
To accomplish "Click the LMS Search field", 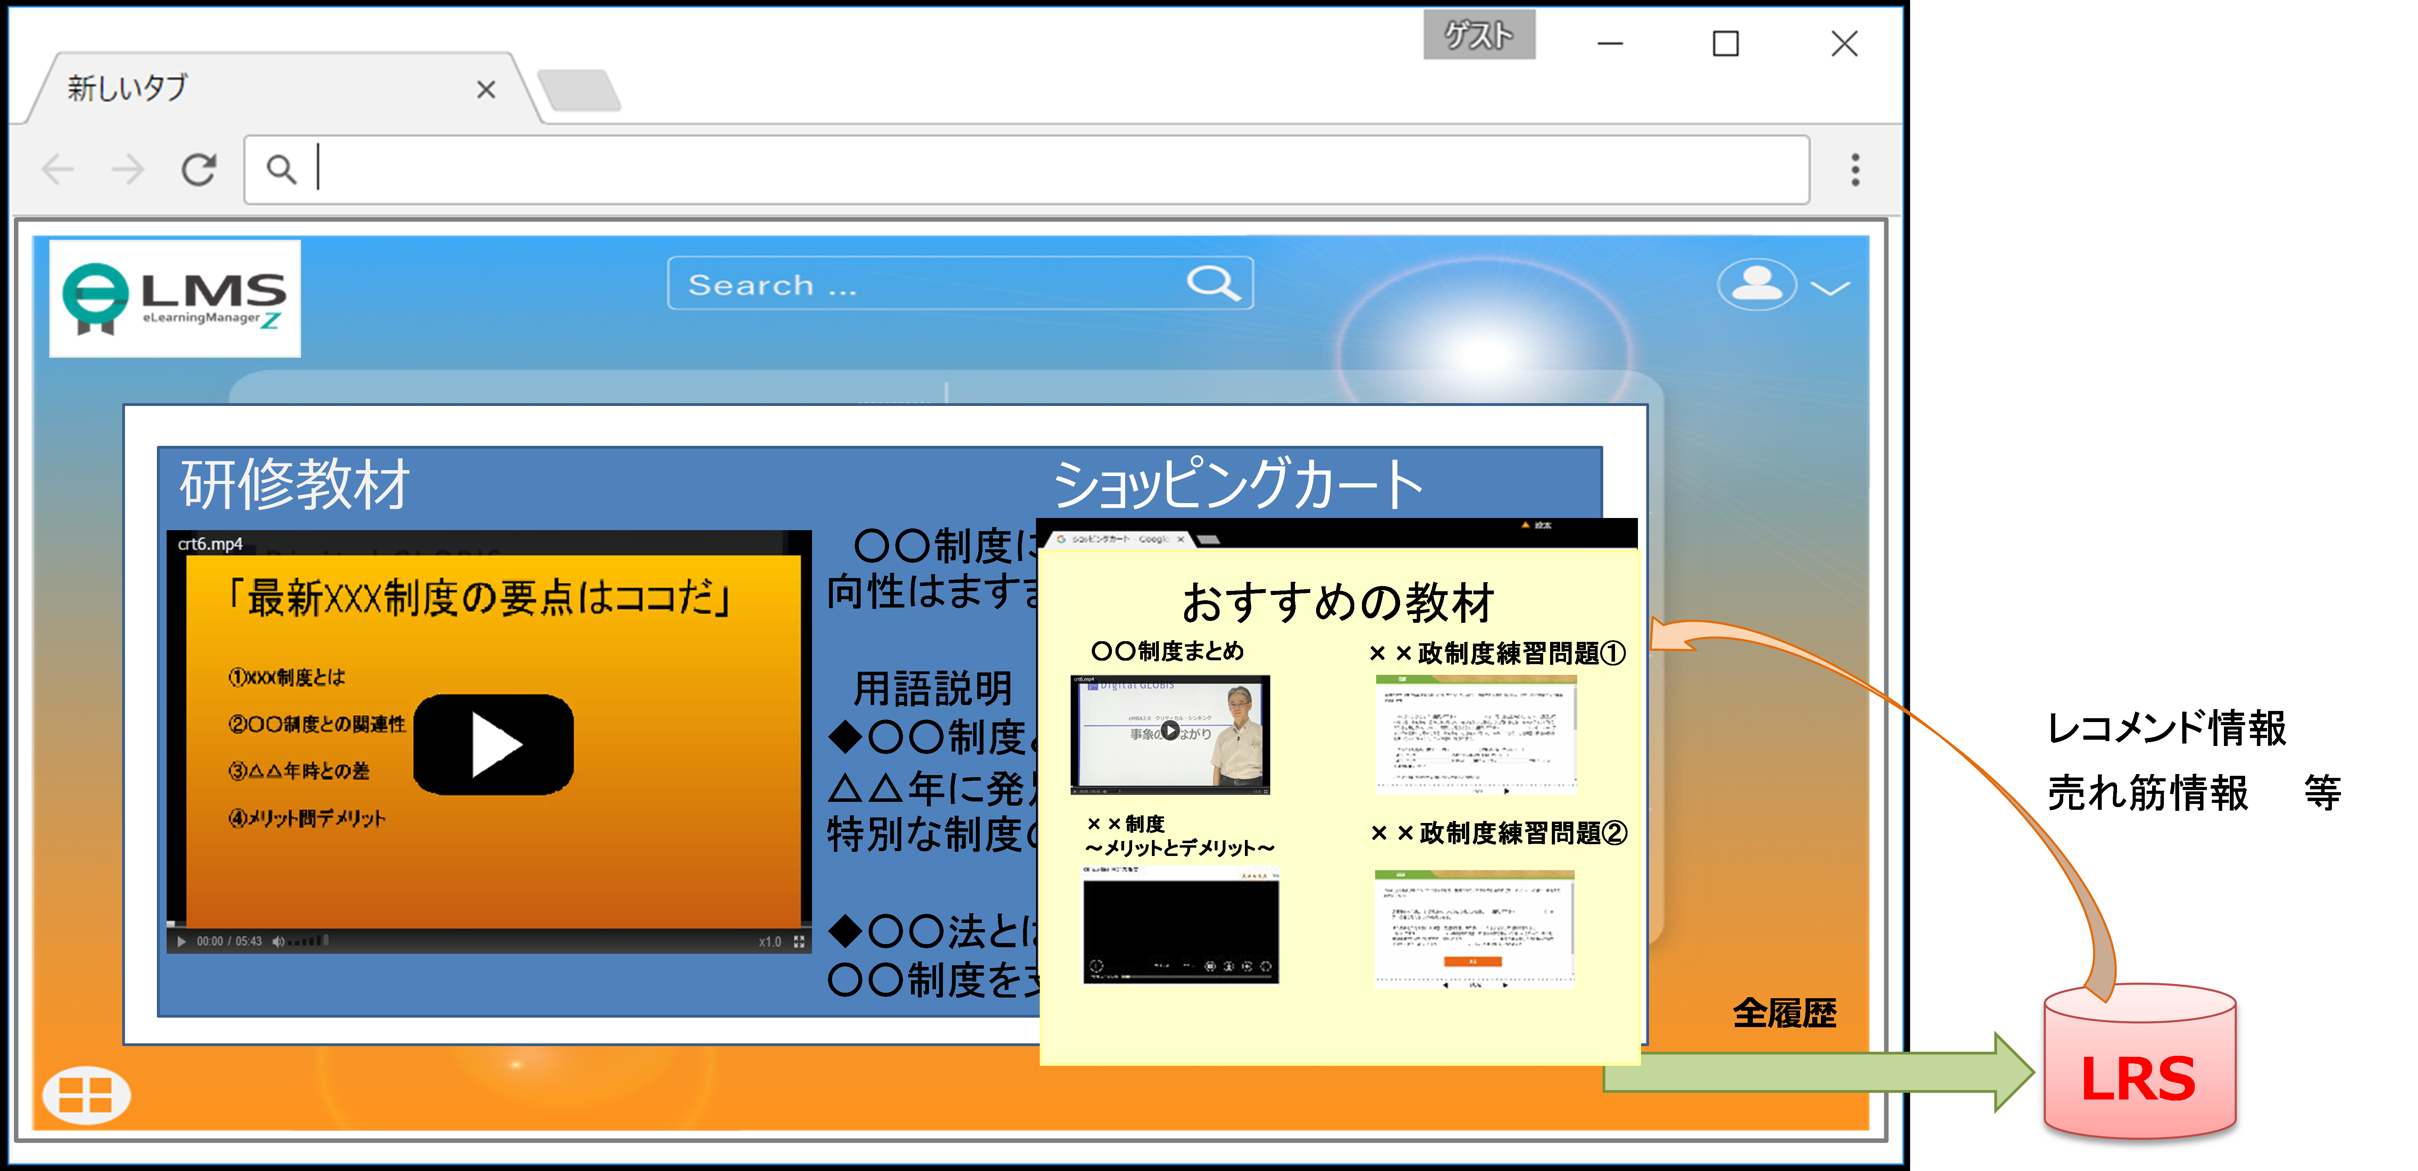I will [x=960, y=283].
